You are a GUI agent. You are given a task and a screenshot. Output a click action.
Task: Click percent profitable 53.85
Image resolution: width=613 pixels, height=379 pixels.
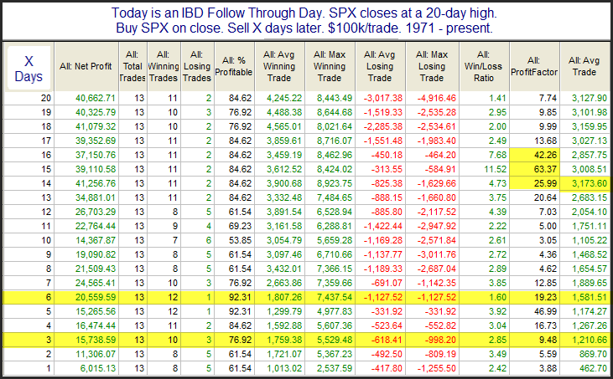point(240,241)
